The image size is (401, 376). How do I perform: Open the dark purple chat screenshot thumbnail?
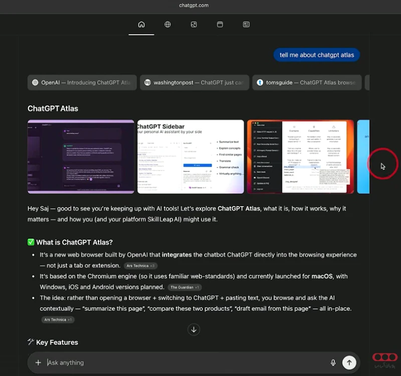(81, 156)
